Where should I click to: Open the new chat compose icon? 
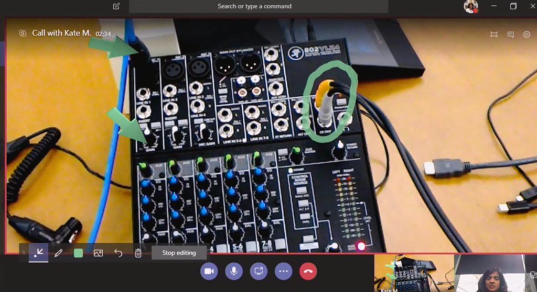[x=116, y=6]
